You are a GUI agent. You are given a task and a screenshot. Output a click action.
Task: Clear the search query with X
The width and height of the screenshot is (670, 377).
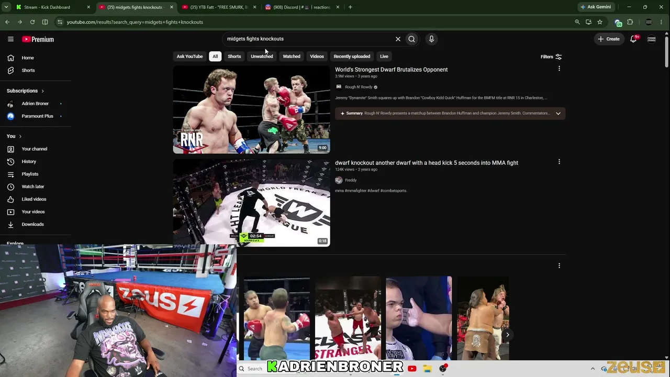pos(398,39)
